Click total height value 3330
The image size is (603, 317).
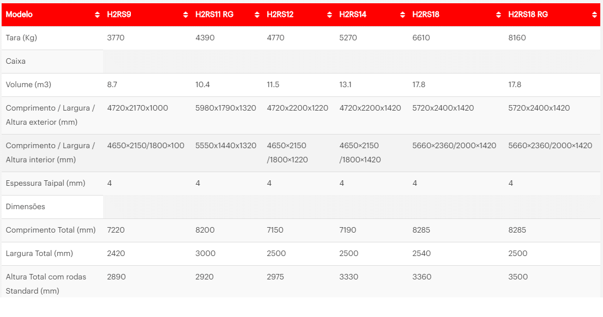(349, 277)
